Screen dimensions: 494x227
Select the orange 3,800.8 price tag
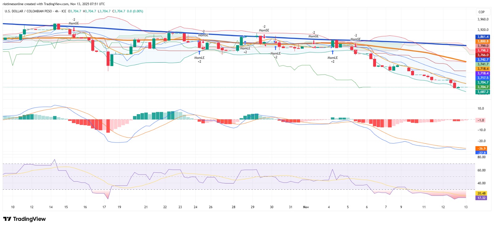(x=483, y=41)
